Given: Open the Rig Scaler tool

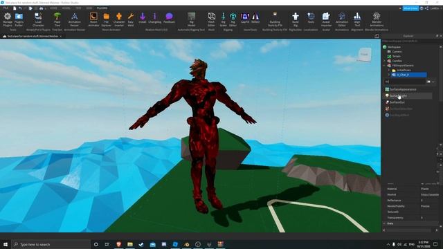Looking at the screenshot, I should [223, 19].
